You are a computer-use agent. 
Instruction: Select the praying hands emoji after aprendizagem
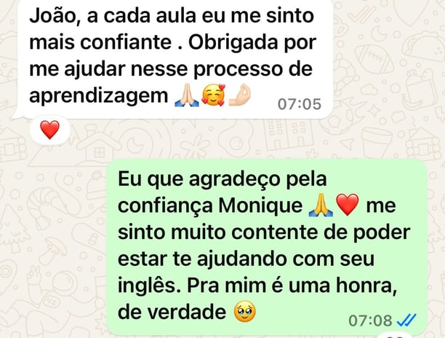(x=187, y=95)
